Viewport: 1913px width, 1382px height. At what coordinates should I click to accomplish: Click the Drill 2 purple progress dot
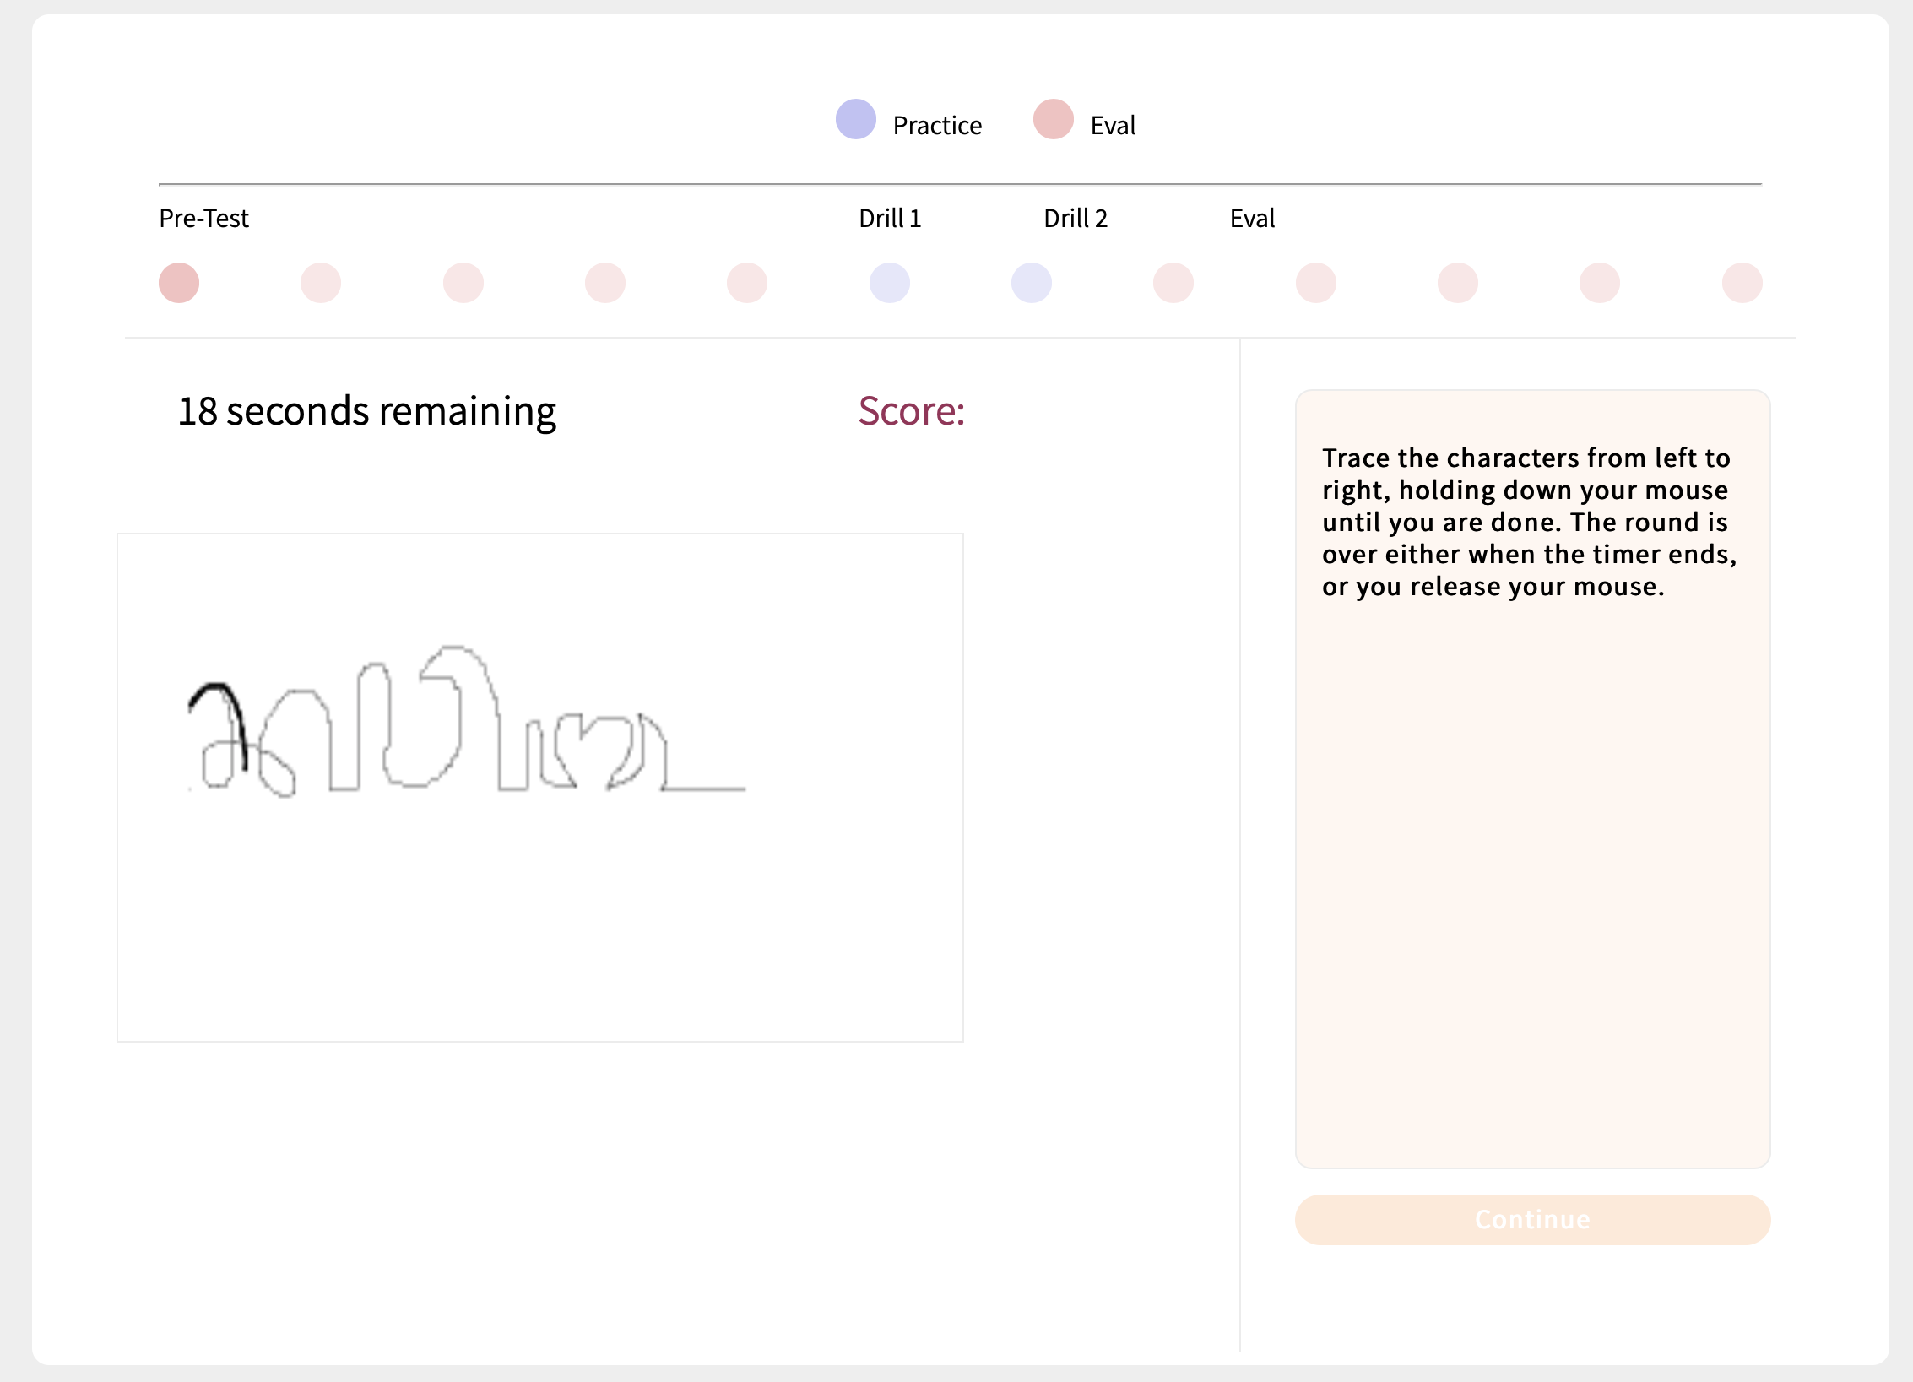pyautogui.click(x=1032, y=283)
